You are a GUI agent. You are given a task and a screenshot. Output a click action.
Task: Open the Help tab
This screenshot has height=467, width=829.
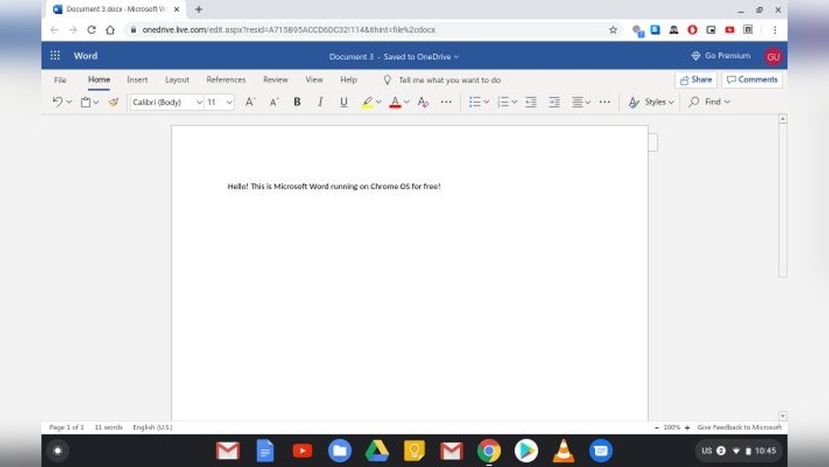point(348,80)
